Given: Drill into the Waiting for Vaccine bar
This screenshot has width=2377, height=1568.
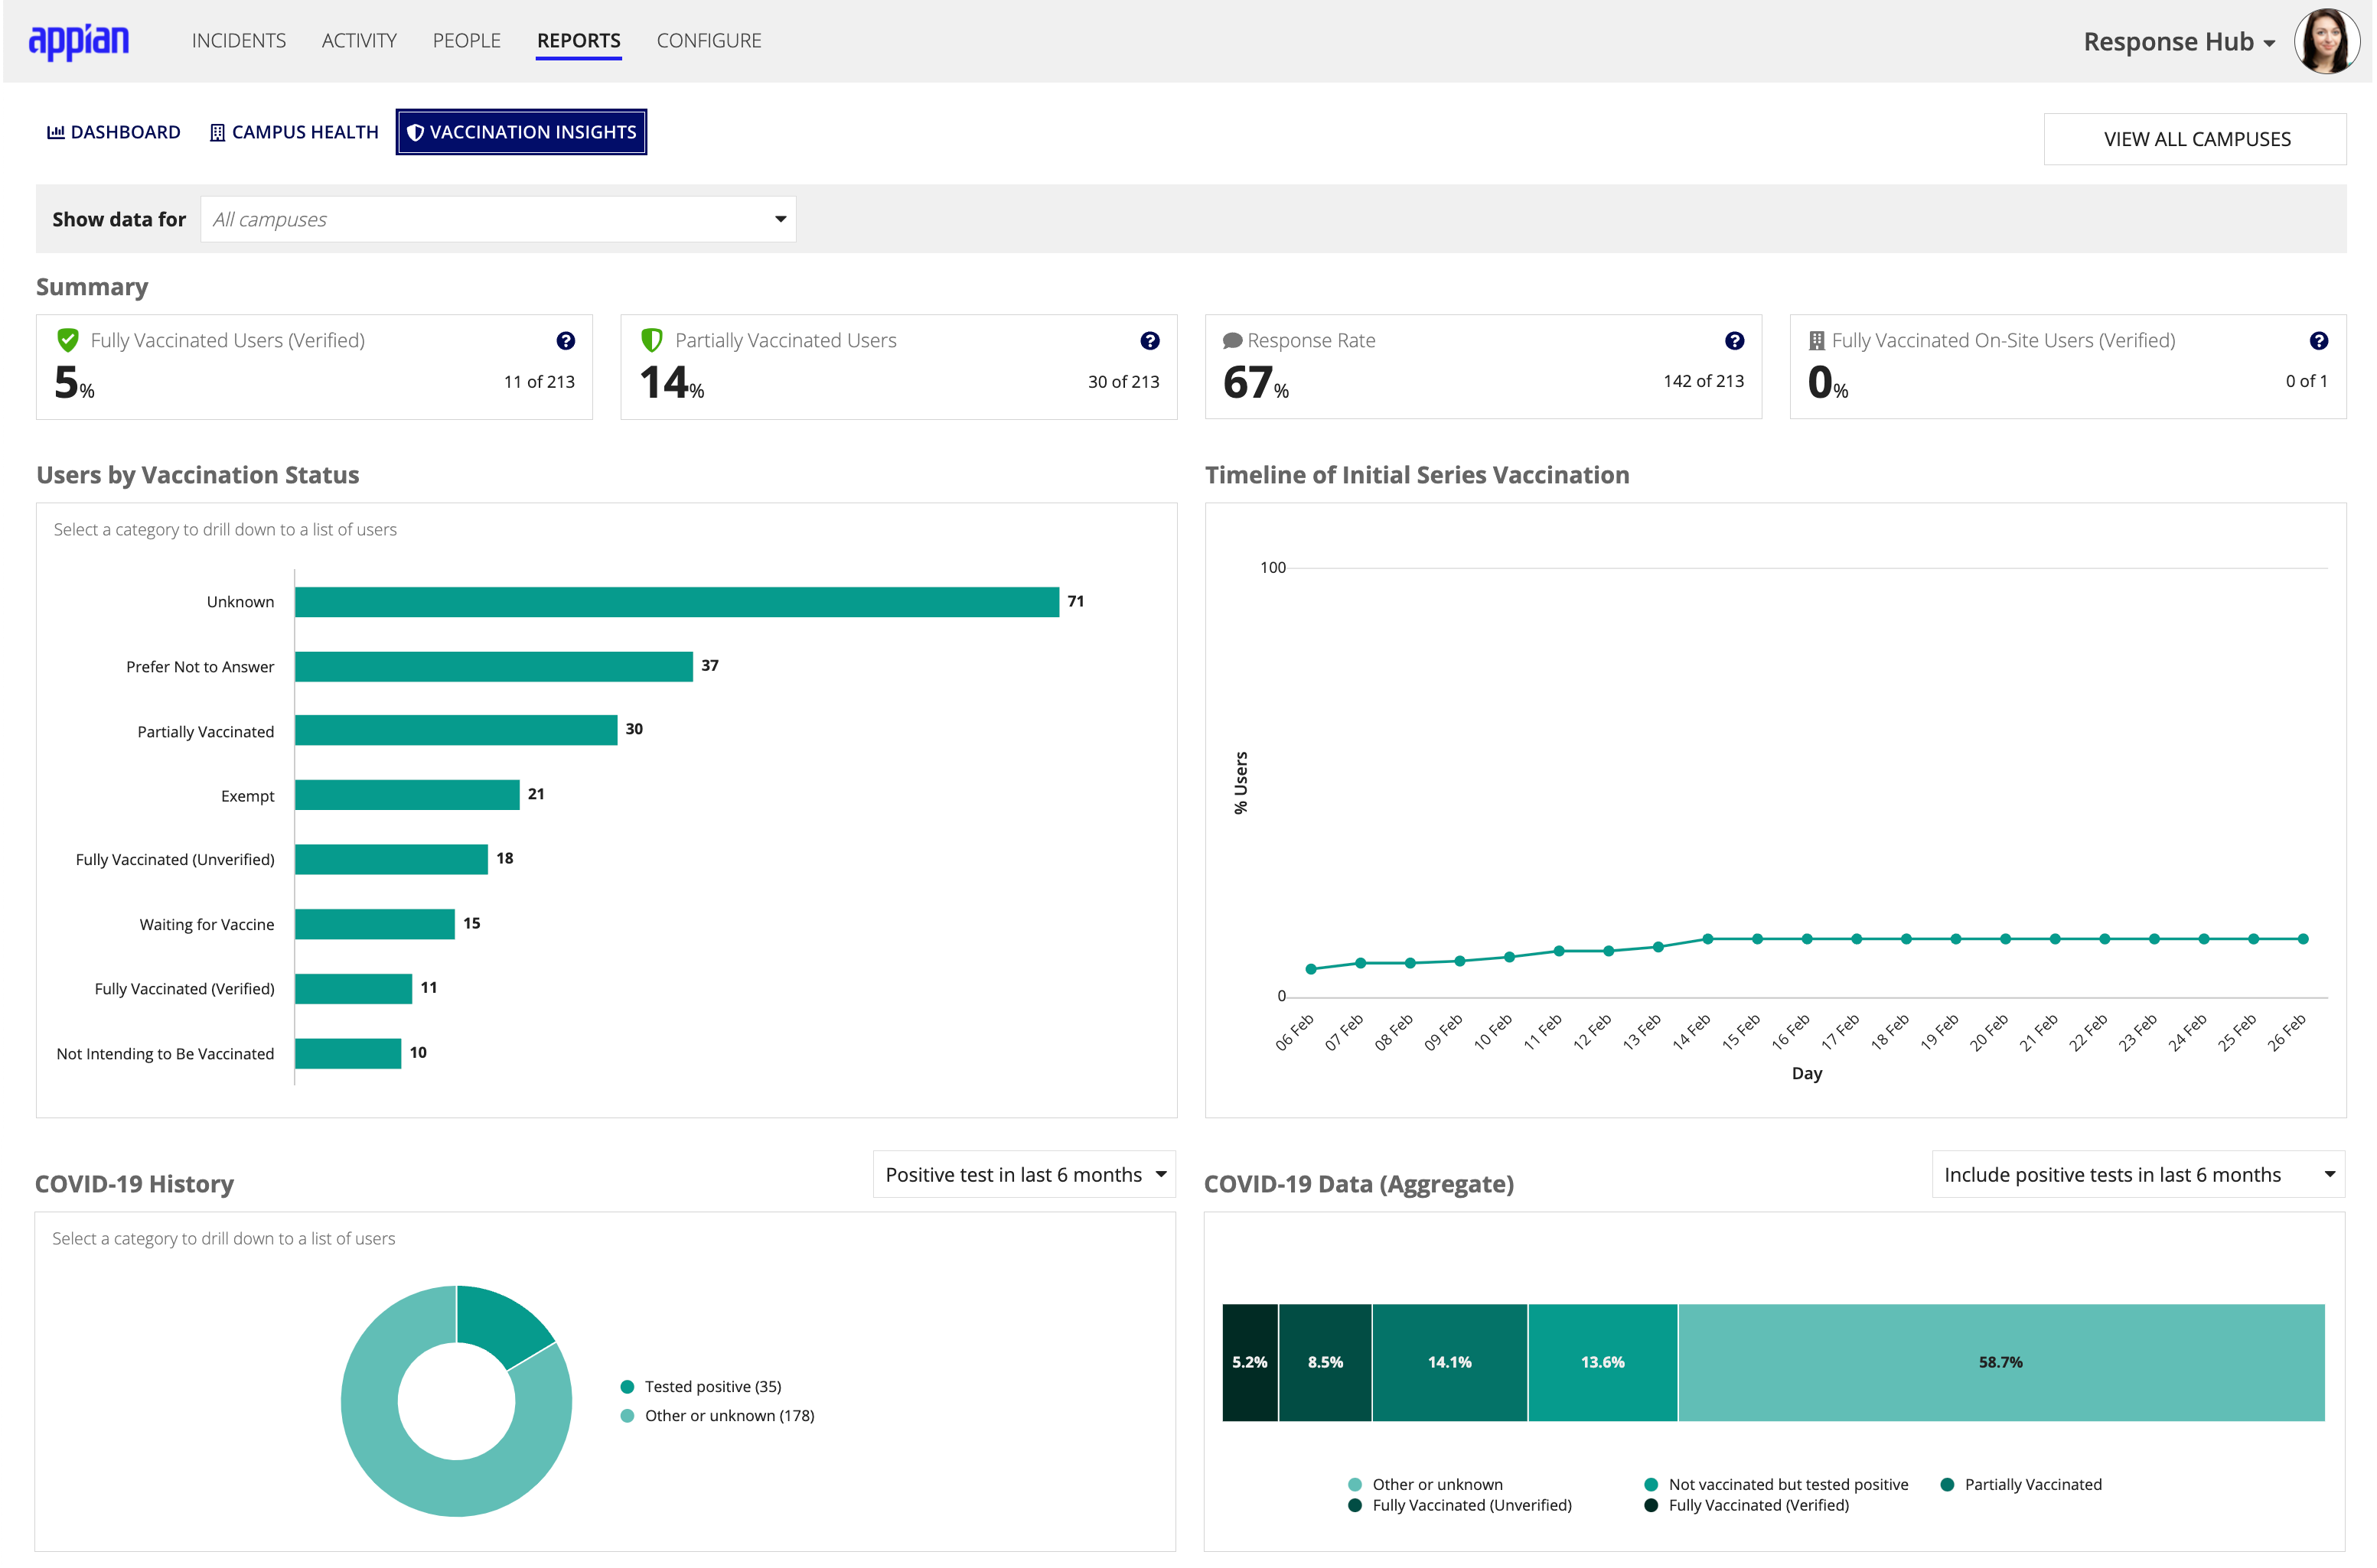Looking at the screenshot, I should (x=375, y=924).
